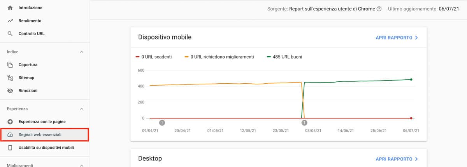This screenshot has height=167, width=467.
Task: Click the Sitemap tree icon
Action: click(x=11, y=77)
